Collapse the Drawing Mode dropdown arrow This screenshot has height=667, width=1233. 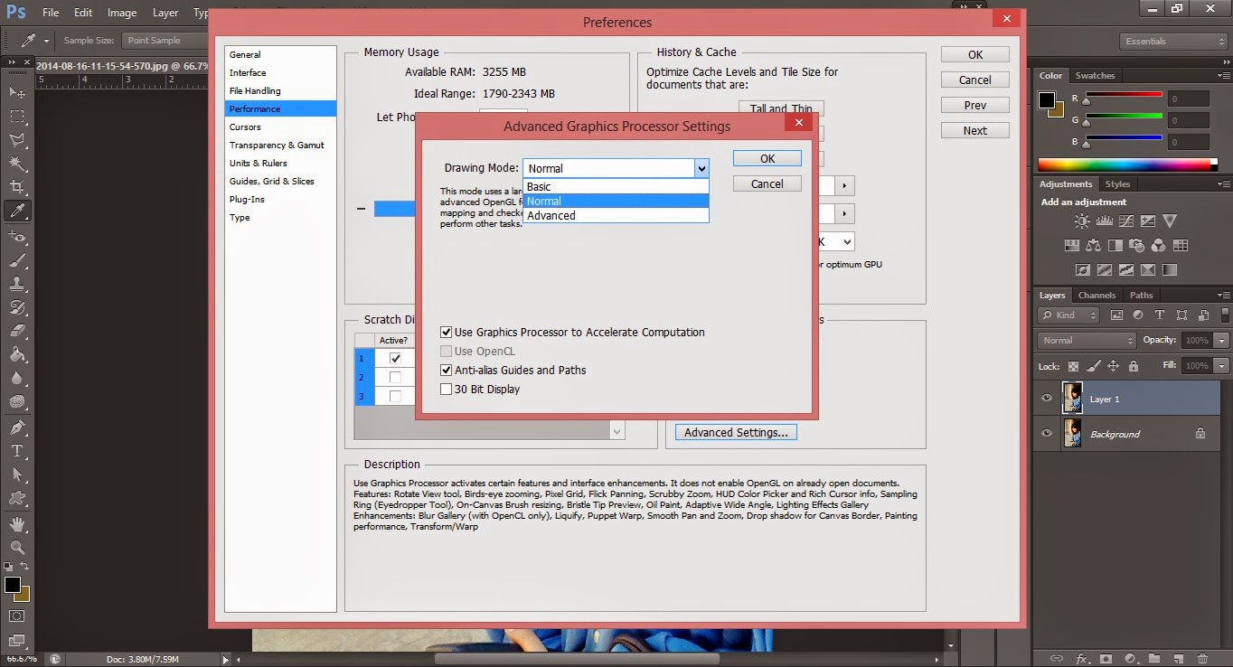(x=701, y=168)
